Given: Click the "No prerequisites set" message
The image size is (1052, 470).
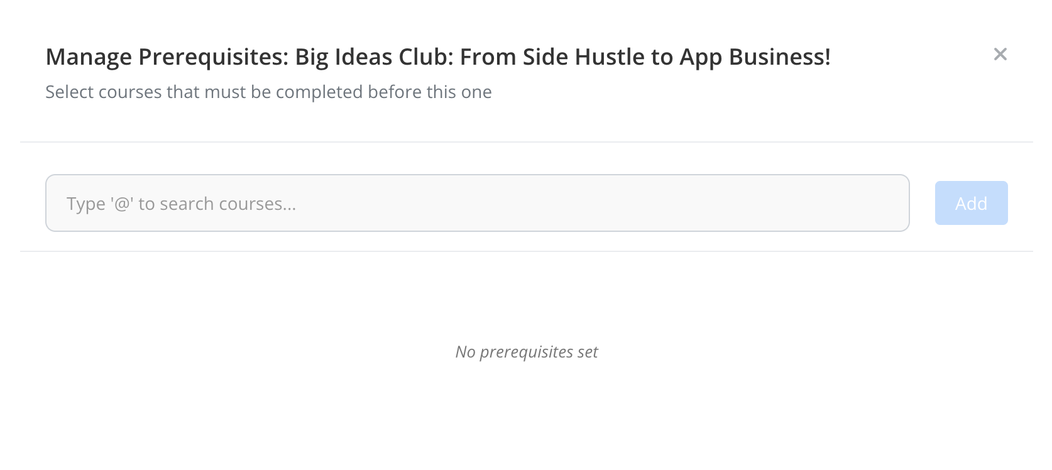Looking at the screenshot, I should 526,352.
